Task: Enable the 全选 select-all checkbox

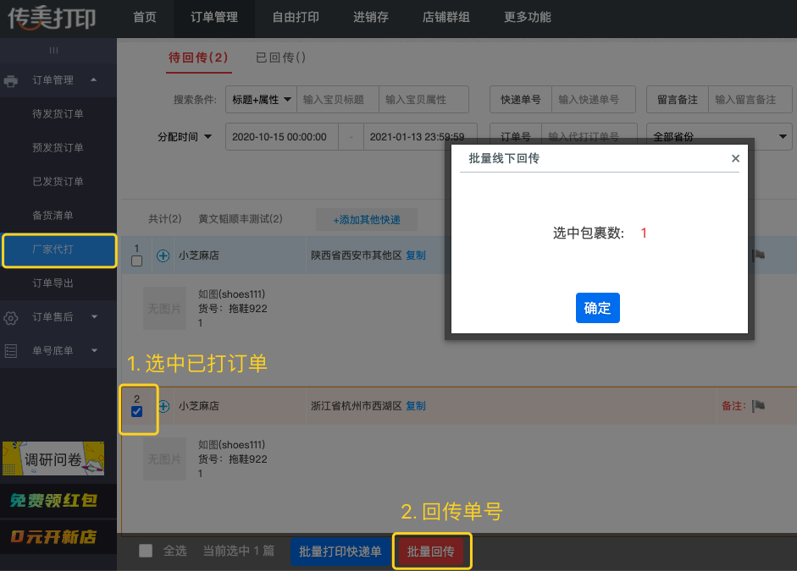Action: (144, 551)
